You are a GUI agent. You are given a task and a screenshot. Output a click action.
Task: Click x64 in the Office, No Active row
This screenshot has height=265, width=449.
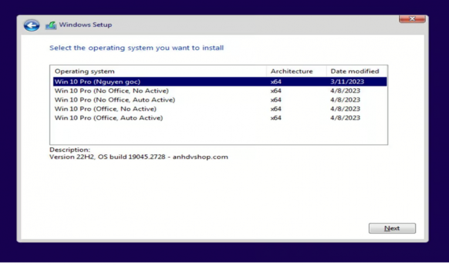pyautogui.click(x=276, y=109)
